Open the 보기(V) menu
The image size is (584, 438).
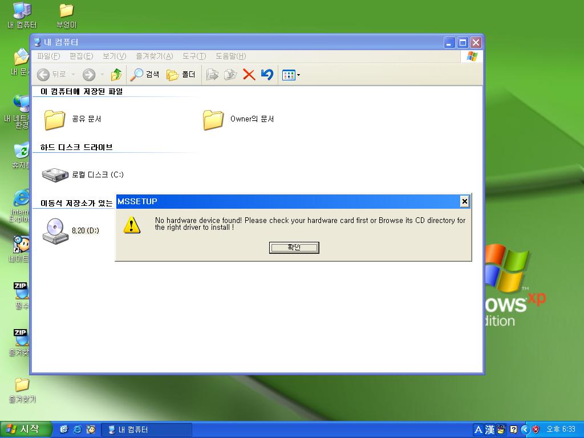pos(114,56)
